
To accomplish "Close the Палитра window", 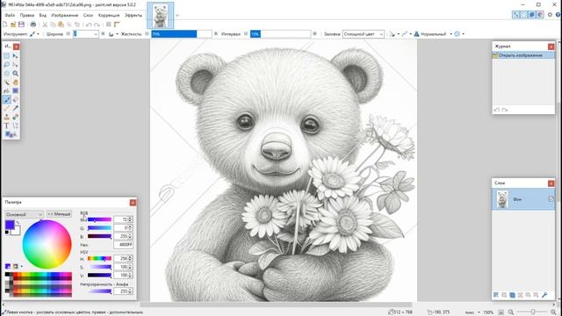I will 133,203.
